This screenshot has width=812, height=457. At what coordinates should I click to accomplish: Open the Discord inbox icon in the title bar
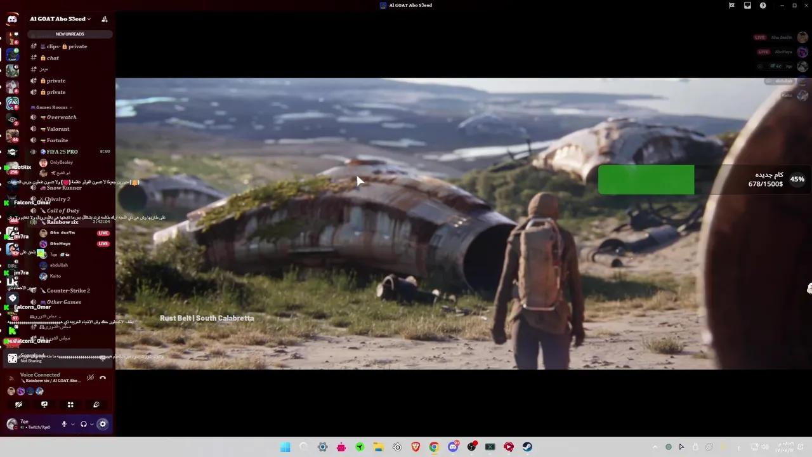click(x=747, y=5)
